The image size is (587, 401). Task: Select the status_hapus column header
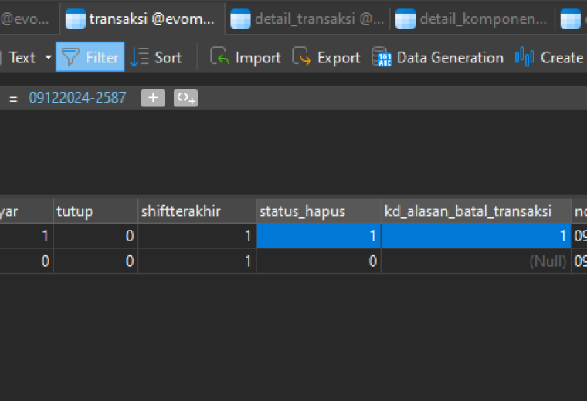tap(318, 211)
